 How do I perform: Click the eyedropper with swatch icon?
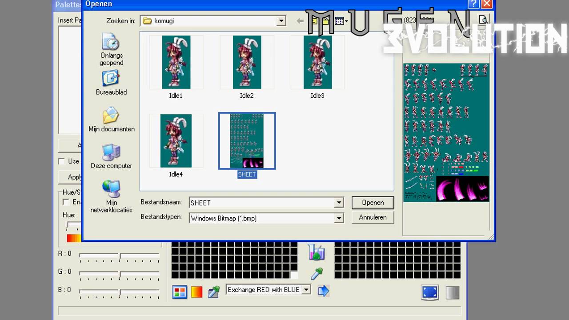point(214,292)
